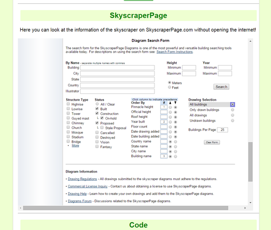The image size is (271, 230).
Task: Click the Year built precedence box
Action: (164, 122)
